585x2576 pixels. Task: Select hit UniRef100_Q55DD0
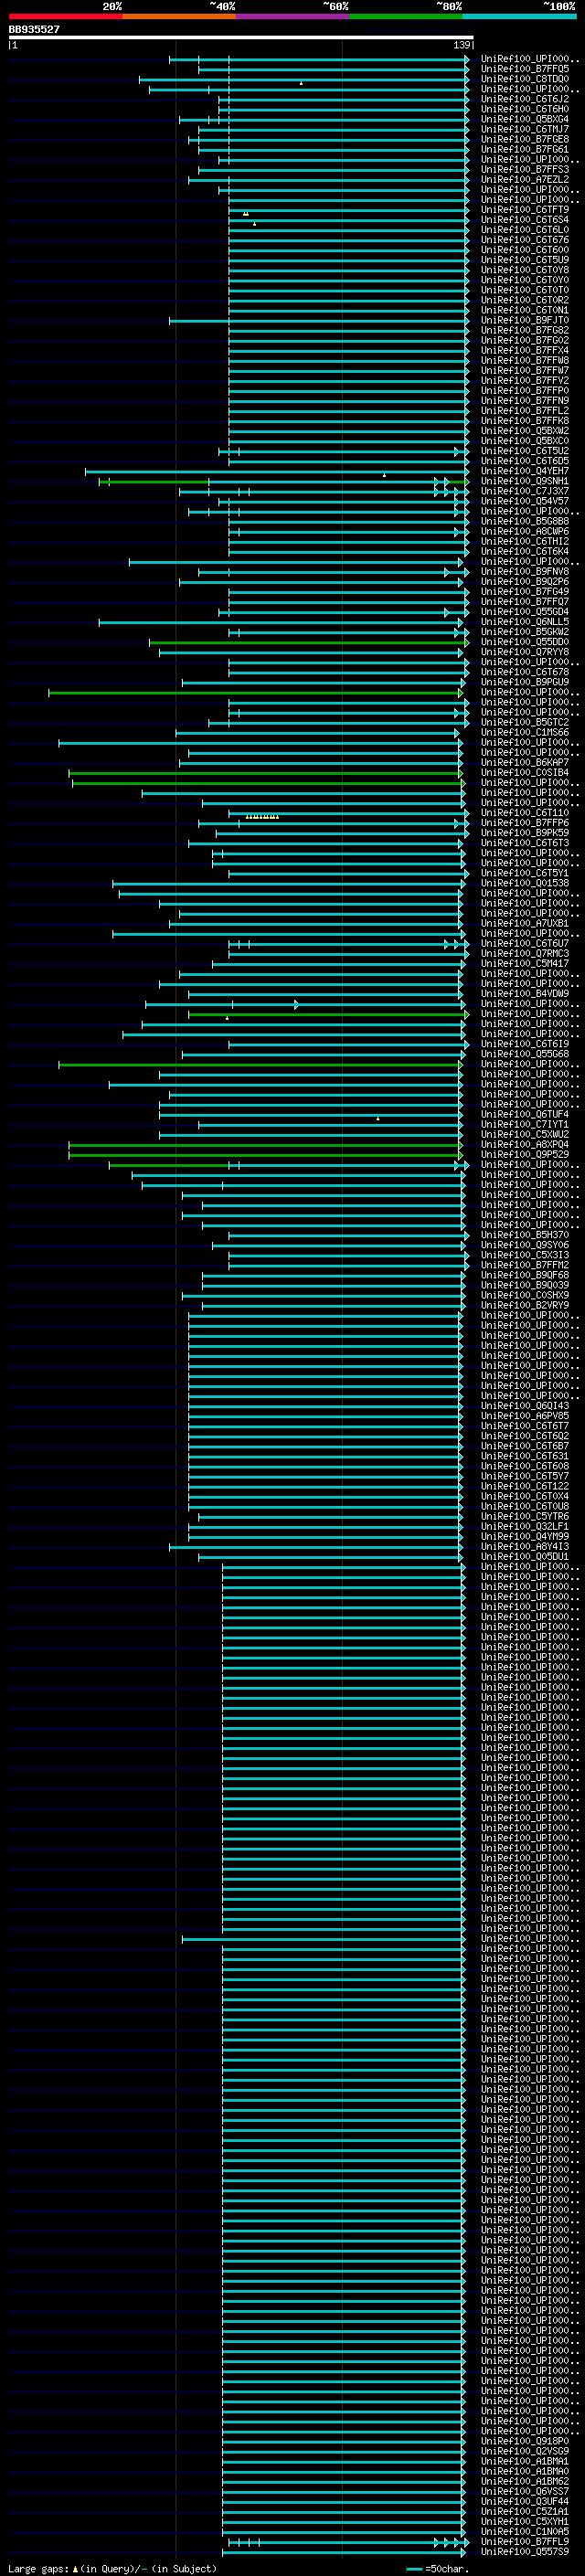(x=525, y=643)
